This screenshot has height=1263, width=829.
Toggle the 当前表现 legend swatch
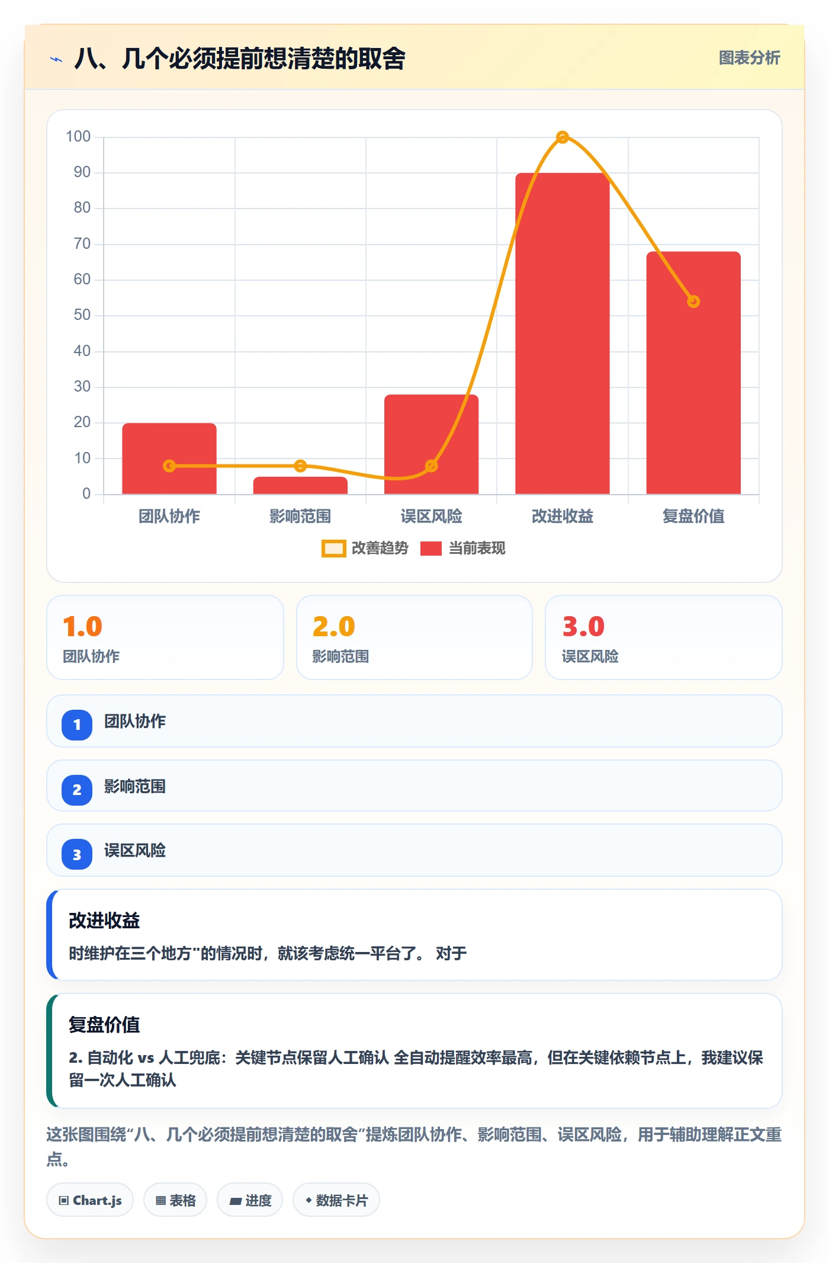(x=431, y=549)
